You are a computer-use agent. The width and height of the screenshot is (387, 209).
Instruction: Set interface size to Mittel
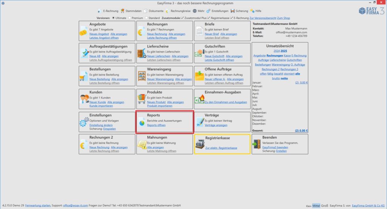click(x=316, y=206)
